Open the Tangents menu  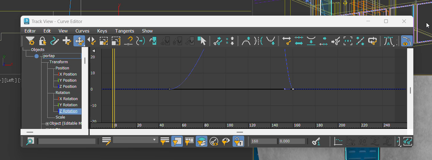tap(124, 31)
